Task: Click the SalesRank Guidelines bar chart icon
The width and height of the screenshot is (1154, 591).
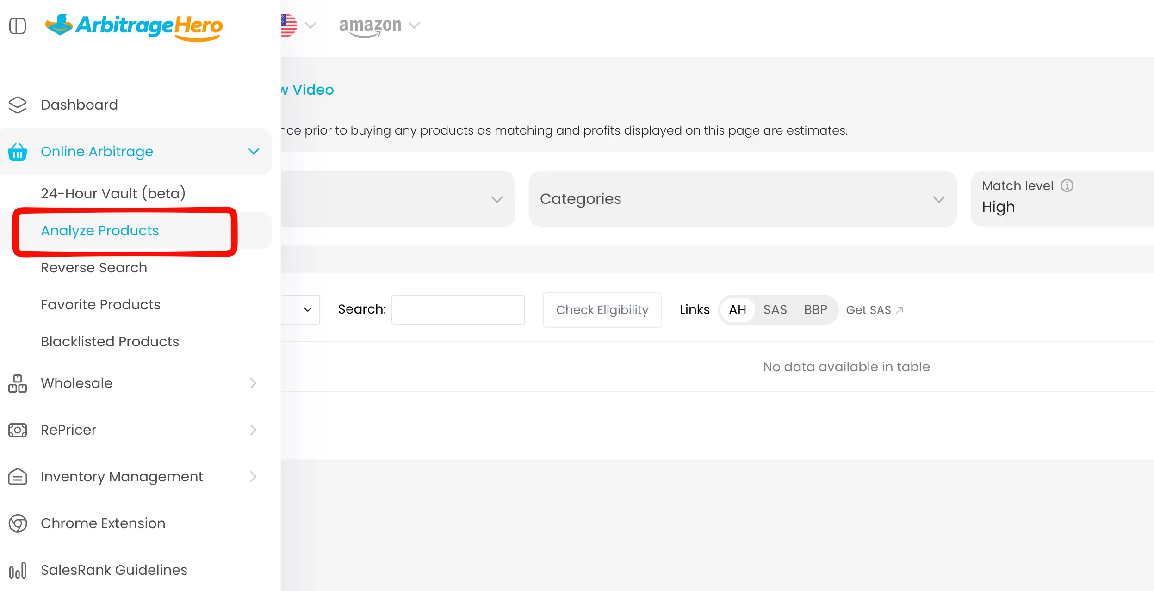Action: point(18,570)
